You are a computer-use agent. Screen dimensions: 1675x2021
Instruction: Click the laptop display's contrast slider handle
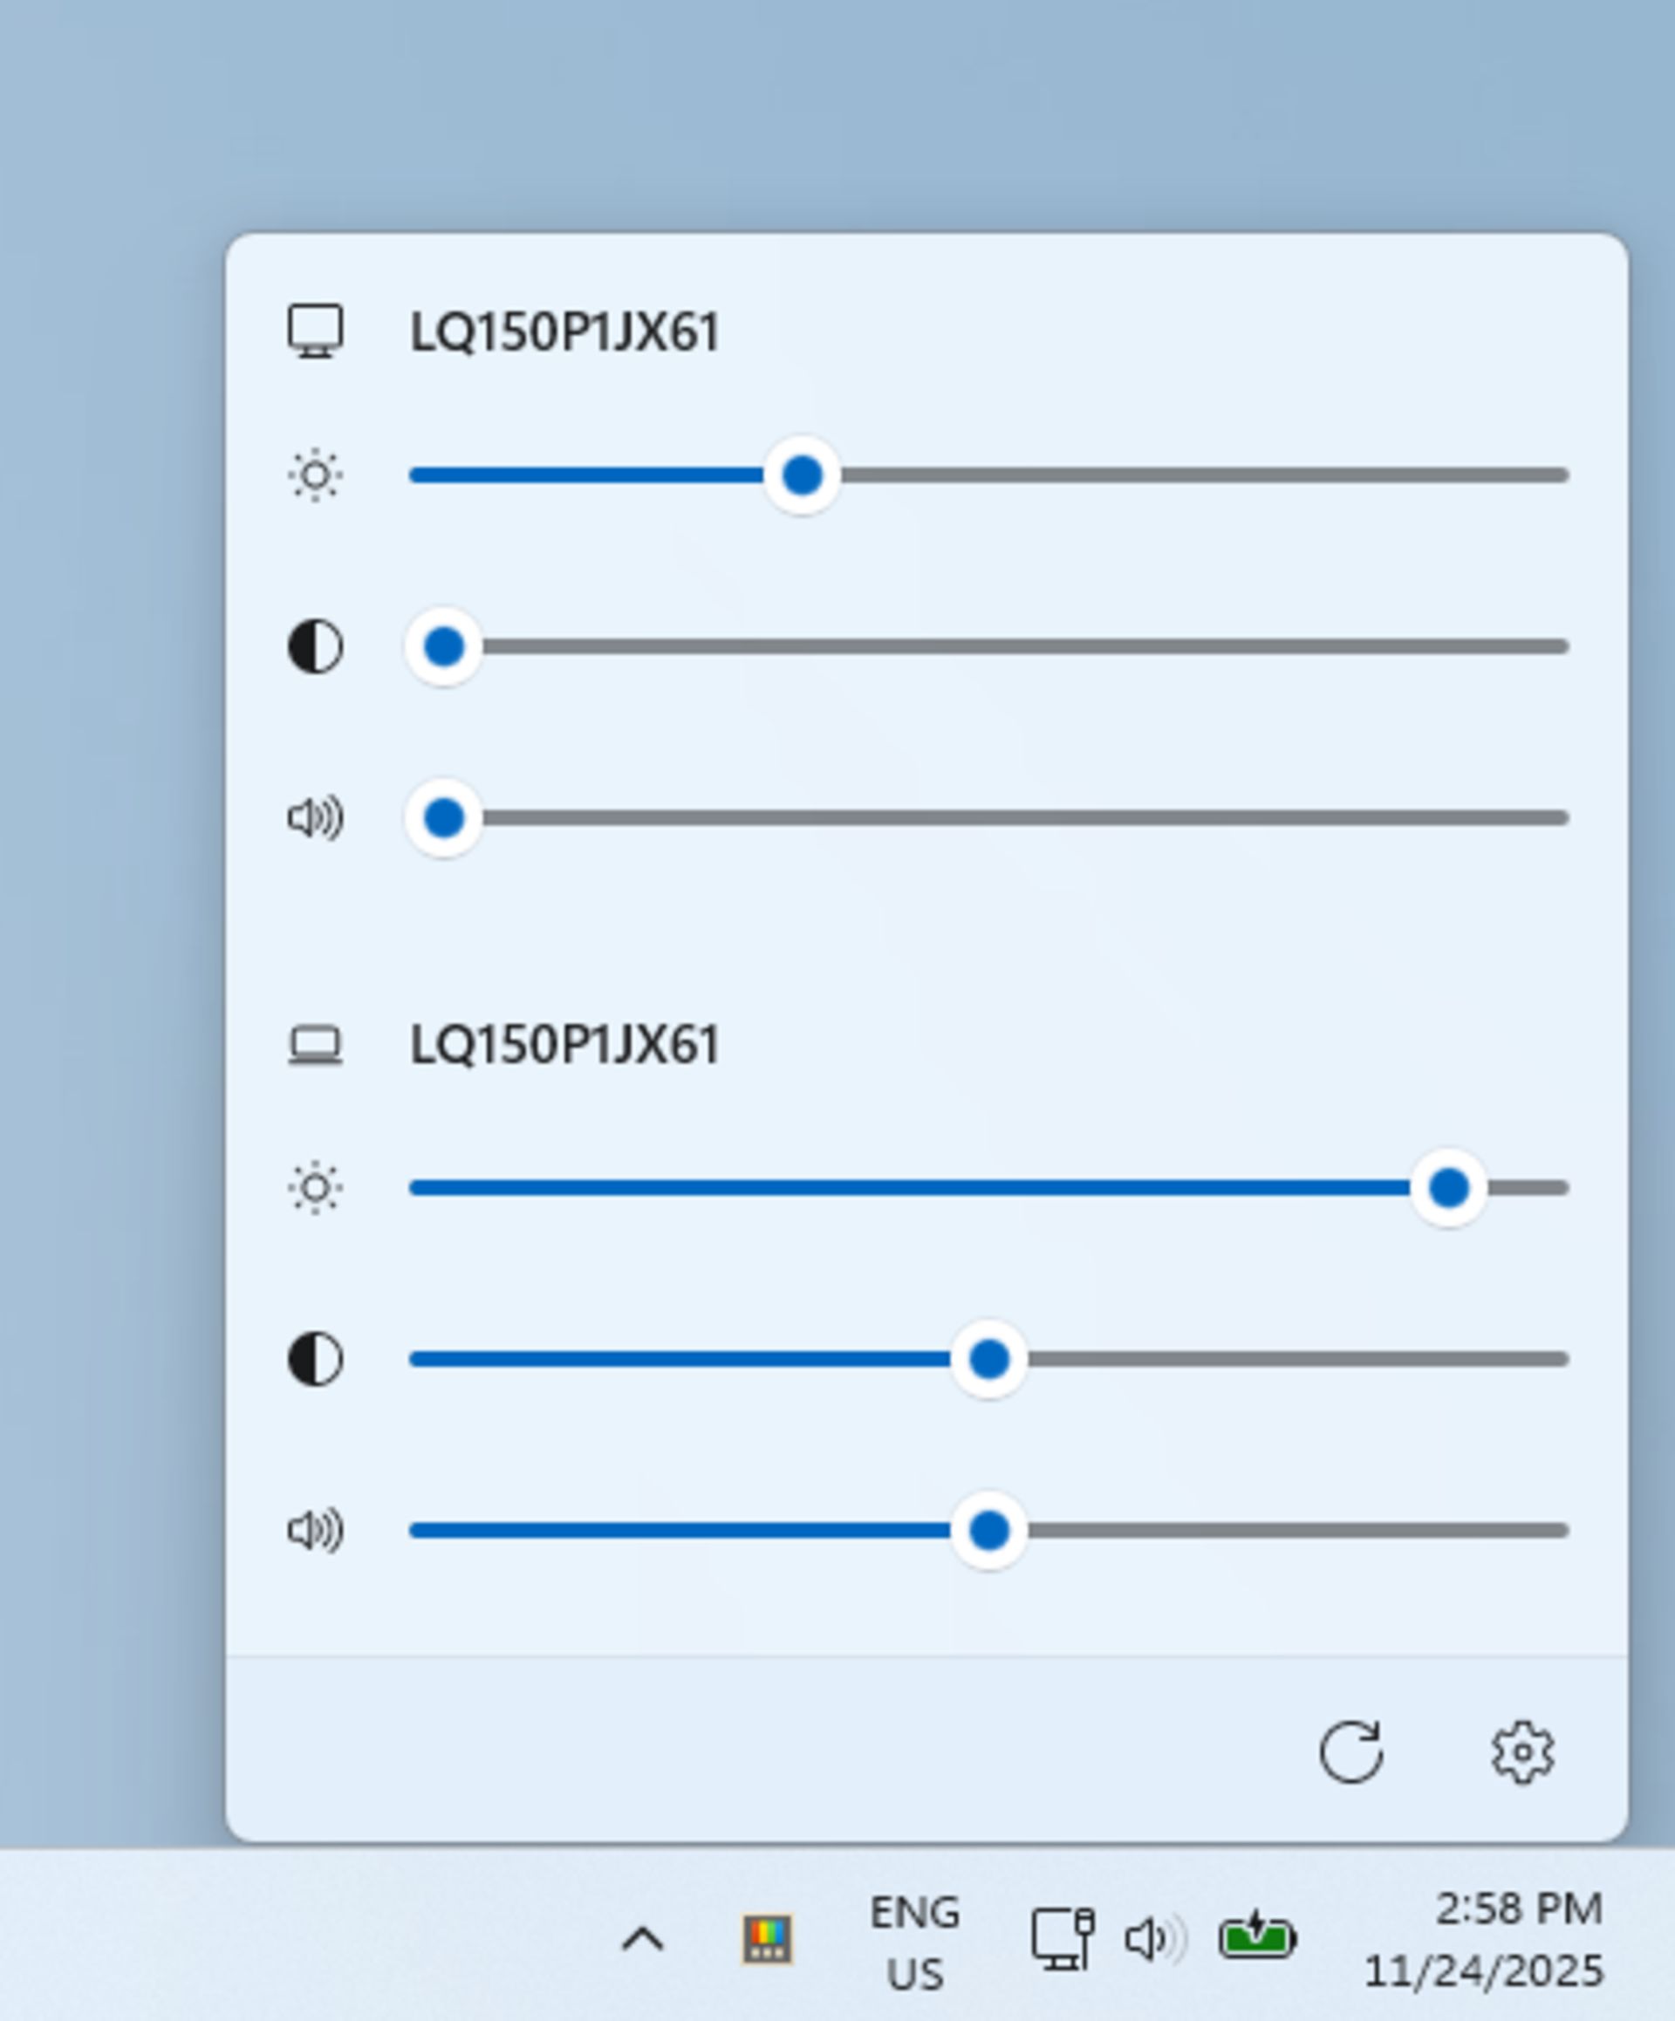coord(988,1359)
